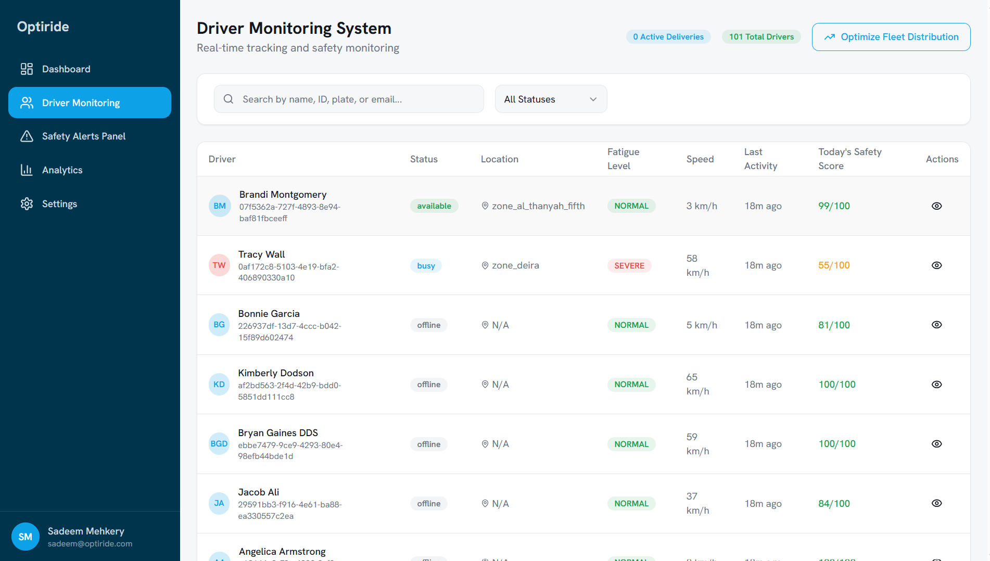Focus the driver search input field
Viewport: 990px width, 561px height.
(349, 99)
